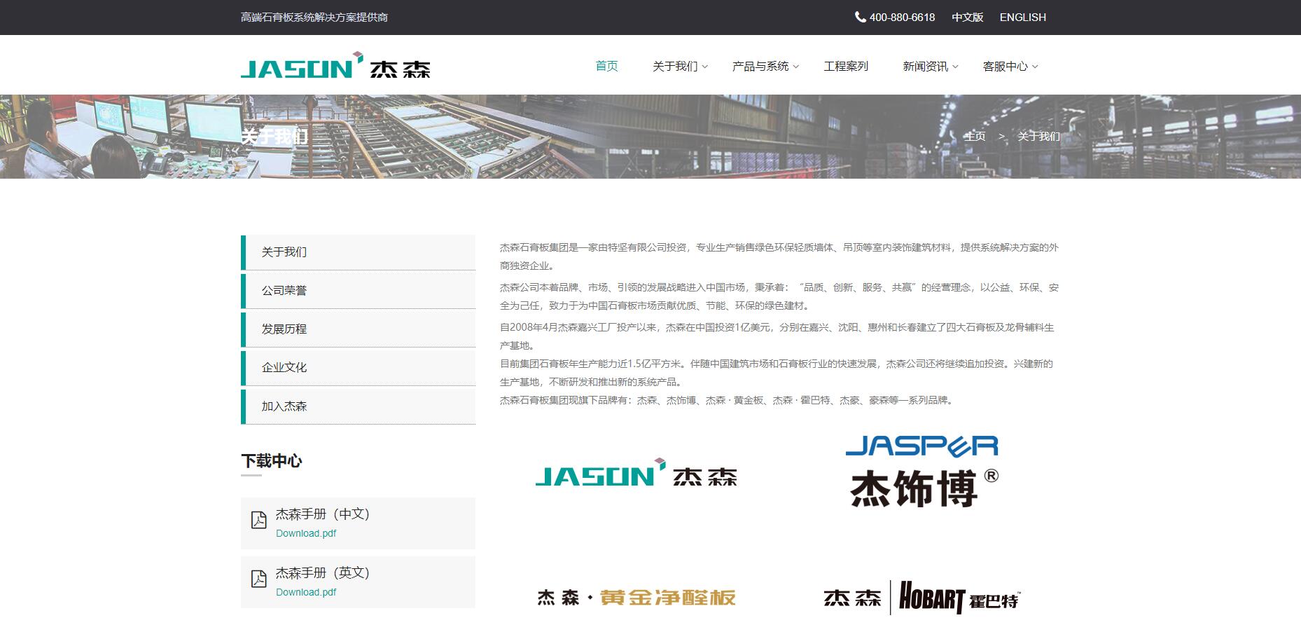The image size is (1301, 625).
Task: Click 主页 breadcrumb link
Action: coord(975,136)
